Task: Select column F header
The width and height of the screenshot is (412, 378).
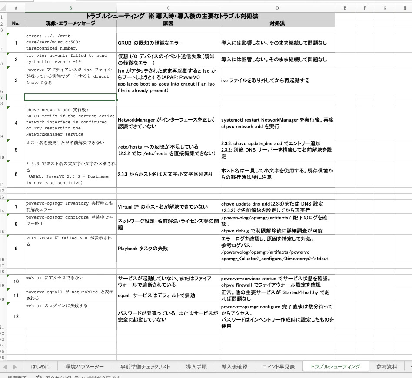Action: [365, 8]
